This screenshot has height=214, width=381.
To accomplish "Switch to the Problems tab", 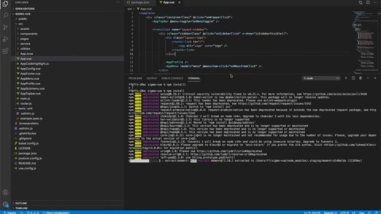I will (x=135, y=78).
